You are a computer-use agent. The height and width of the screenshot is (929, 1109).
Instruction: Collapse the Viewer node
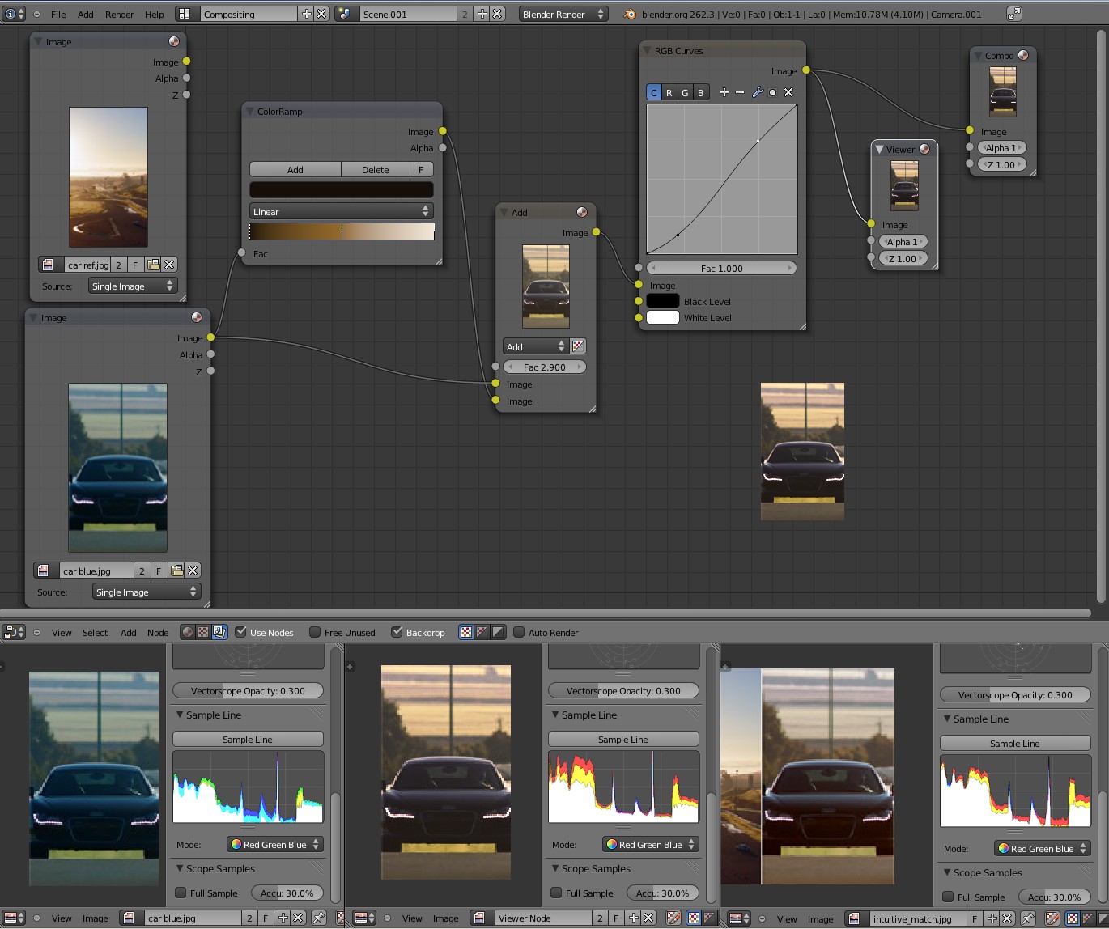coord(880,149)
